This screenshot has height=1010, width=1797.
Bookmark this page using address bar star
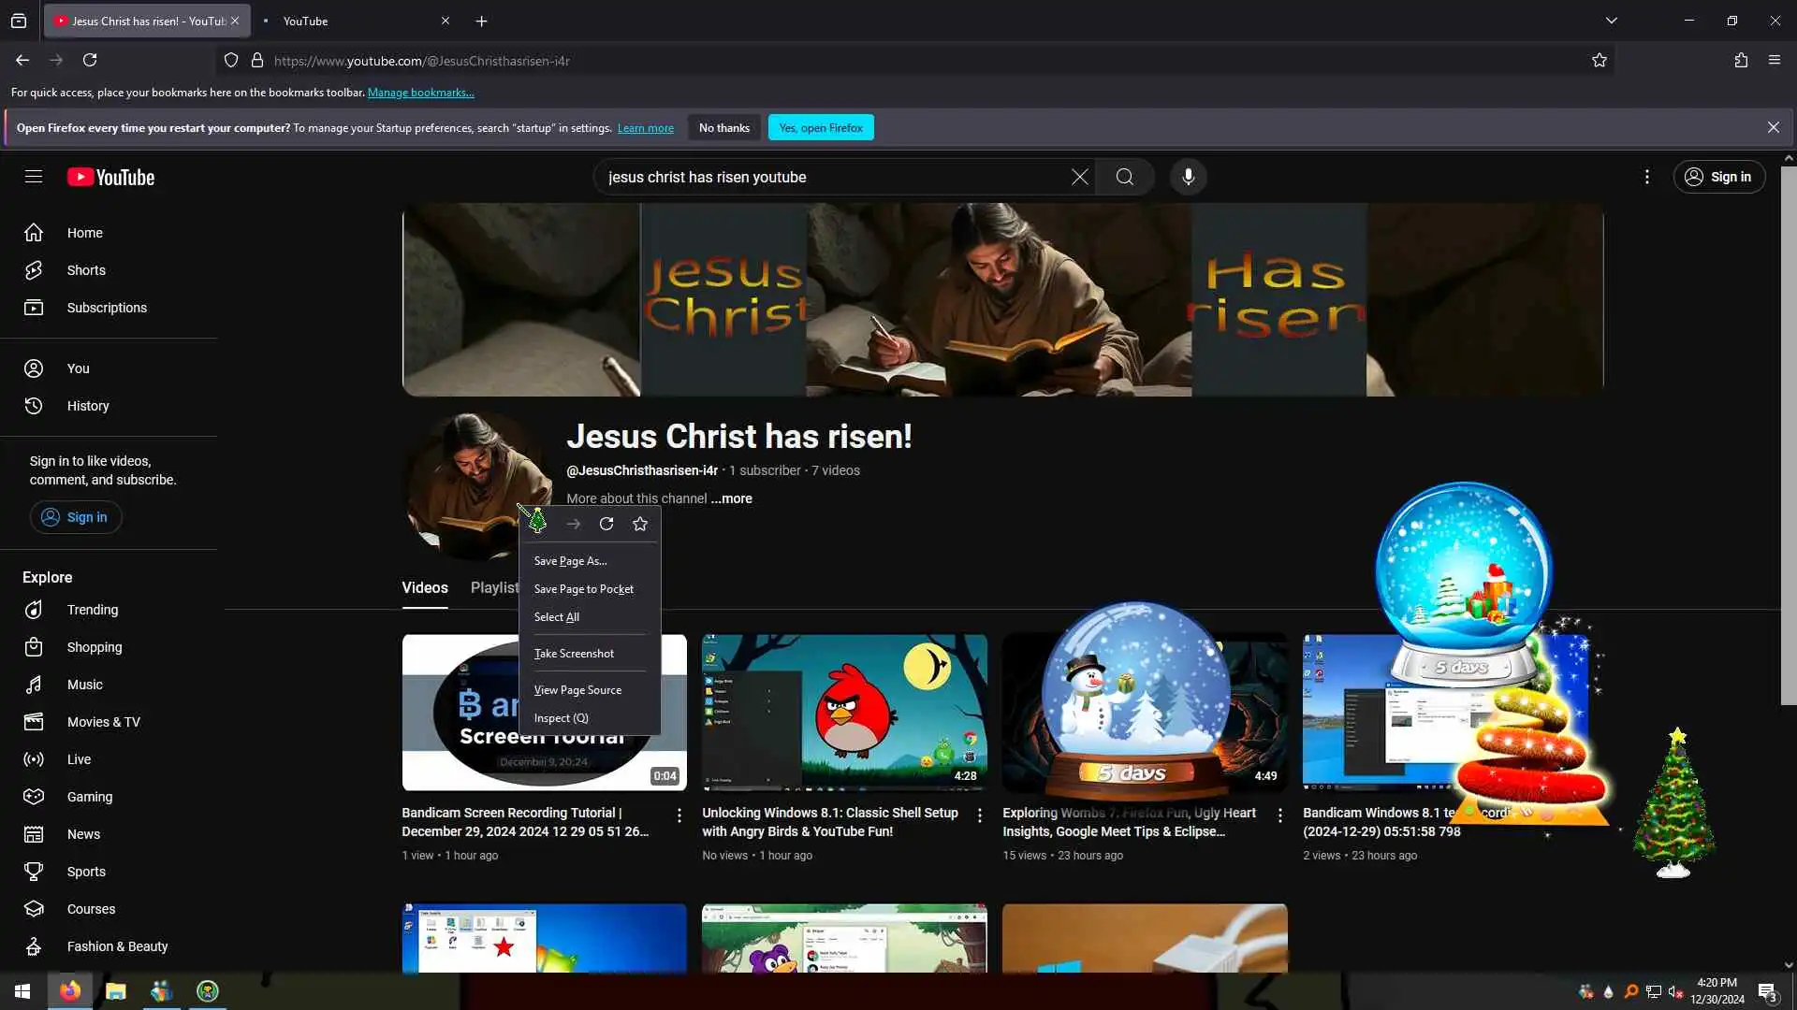pos(1599,61)
